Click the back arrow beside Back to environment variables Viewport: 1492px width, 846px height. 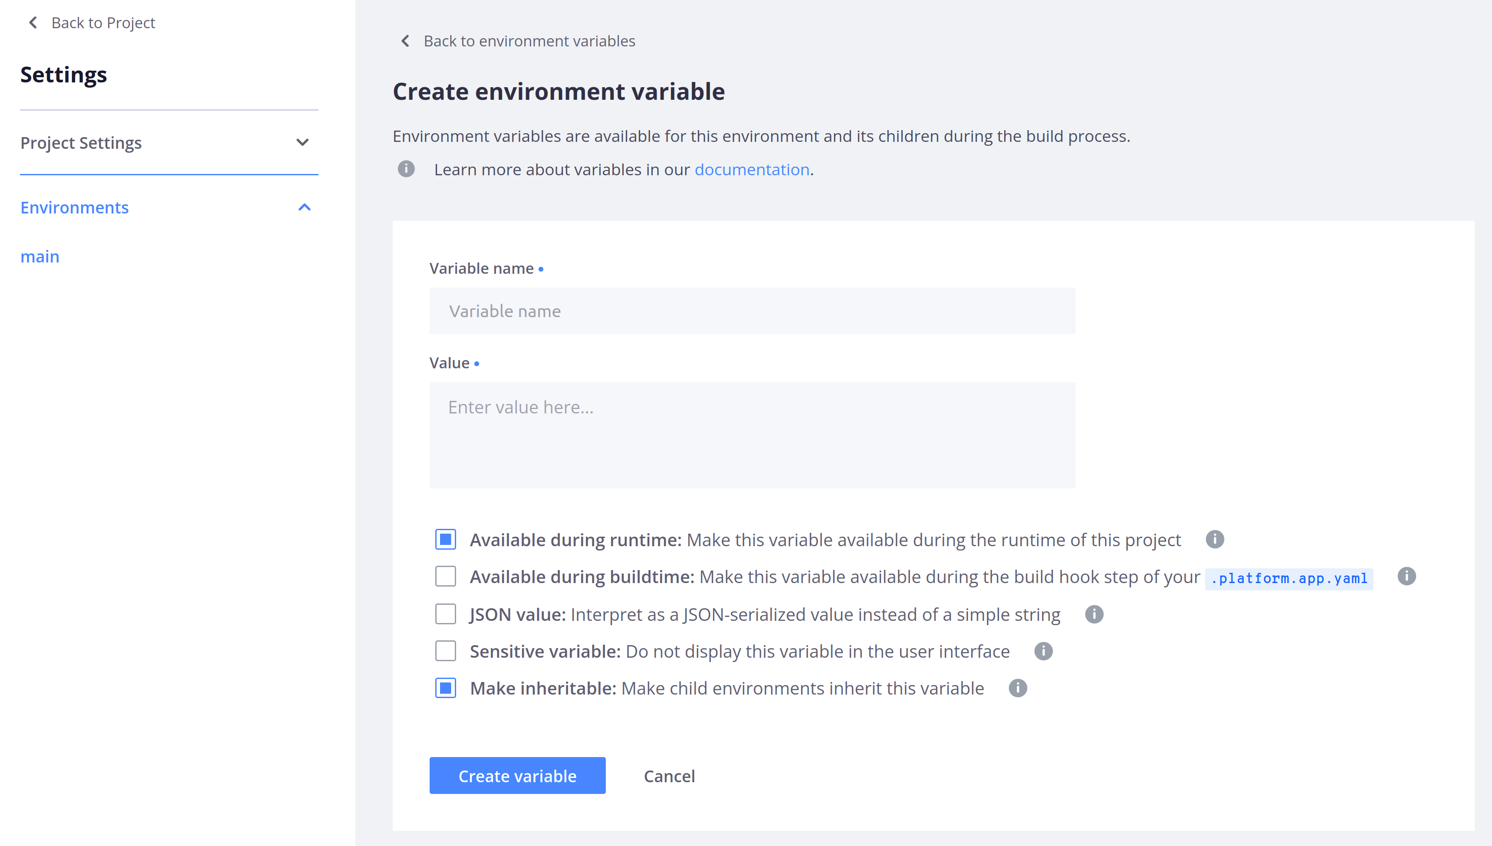(x=406, y=41)
